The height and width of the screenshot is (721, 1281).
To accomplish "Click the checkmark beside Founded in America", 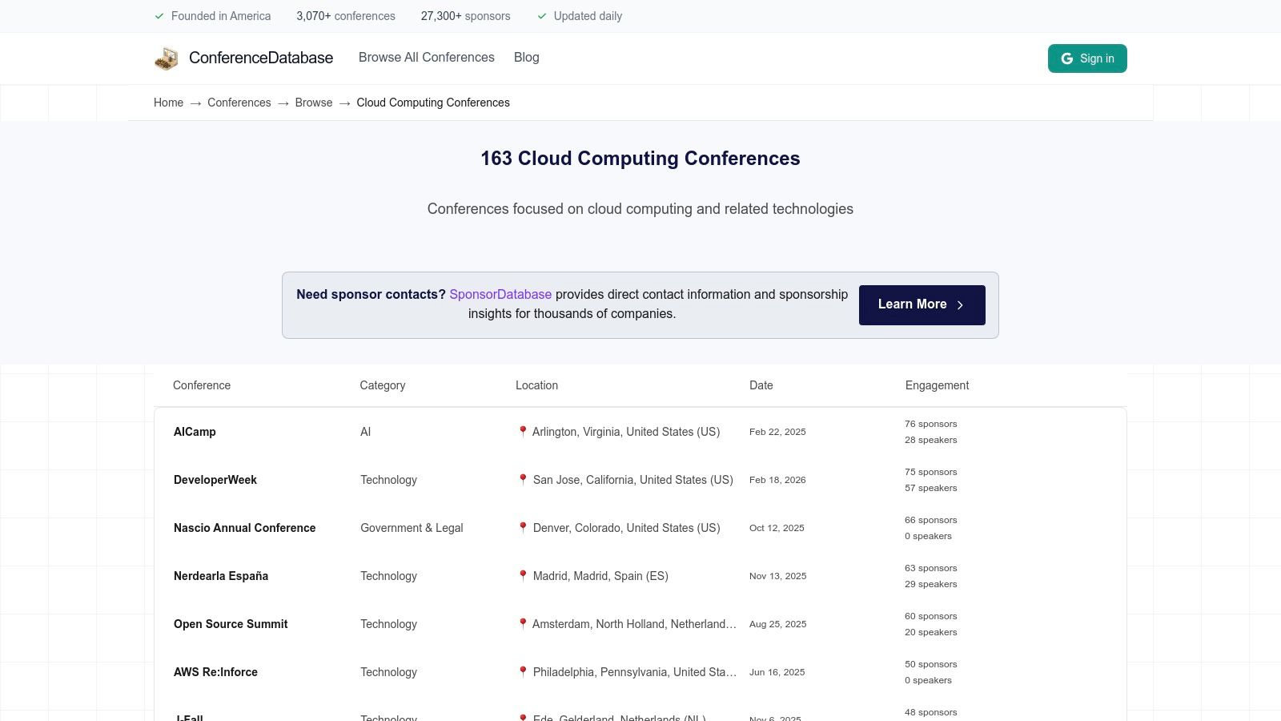I will [159, 16].
